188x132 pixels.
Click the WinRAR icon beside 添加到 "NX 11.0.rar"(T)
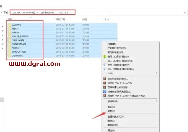pyautogui.click(x=105, y=83)
